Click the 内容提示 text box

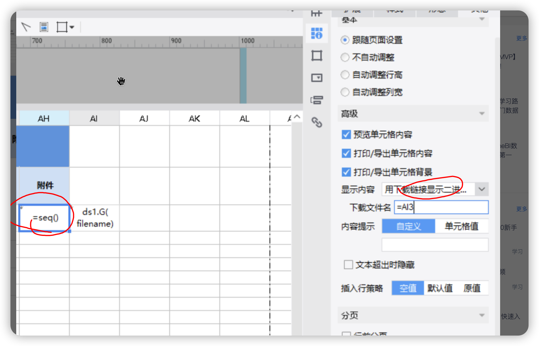pyautogui.click(x=435, y=245)
